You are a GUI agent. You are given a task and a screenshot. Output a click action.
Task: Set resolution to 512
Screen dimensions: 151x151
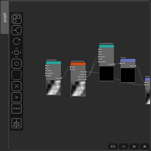[113, 147]
